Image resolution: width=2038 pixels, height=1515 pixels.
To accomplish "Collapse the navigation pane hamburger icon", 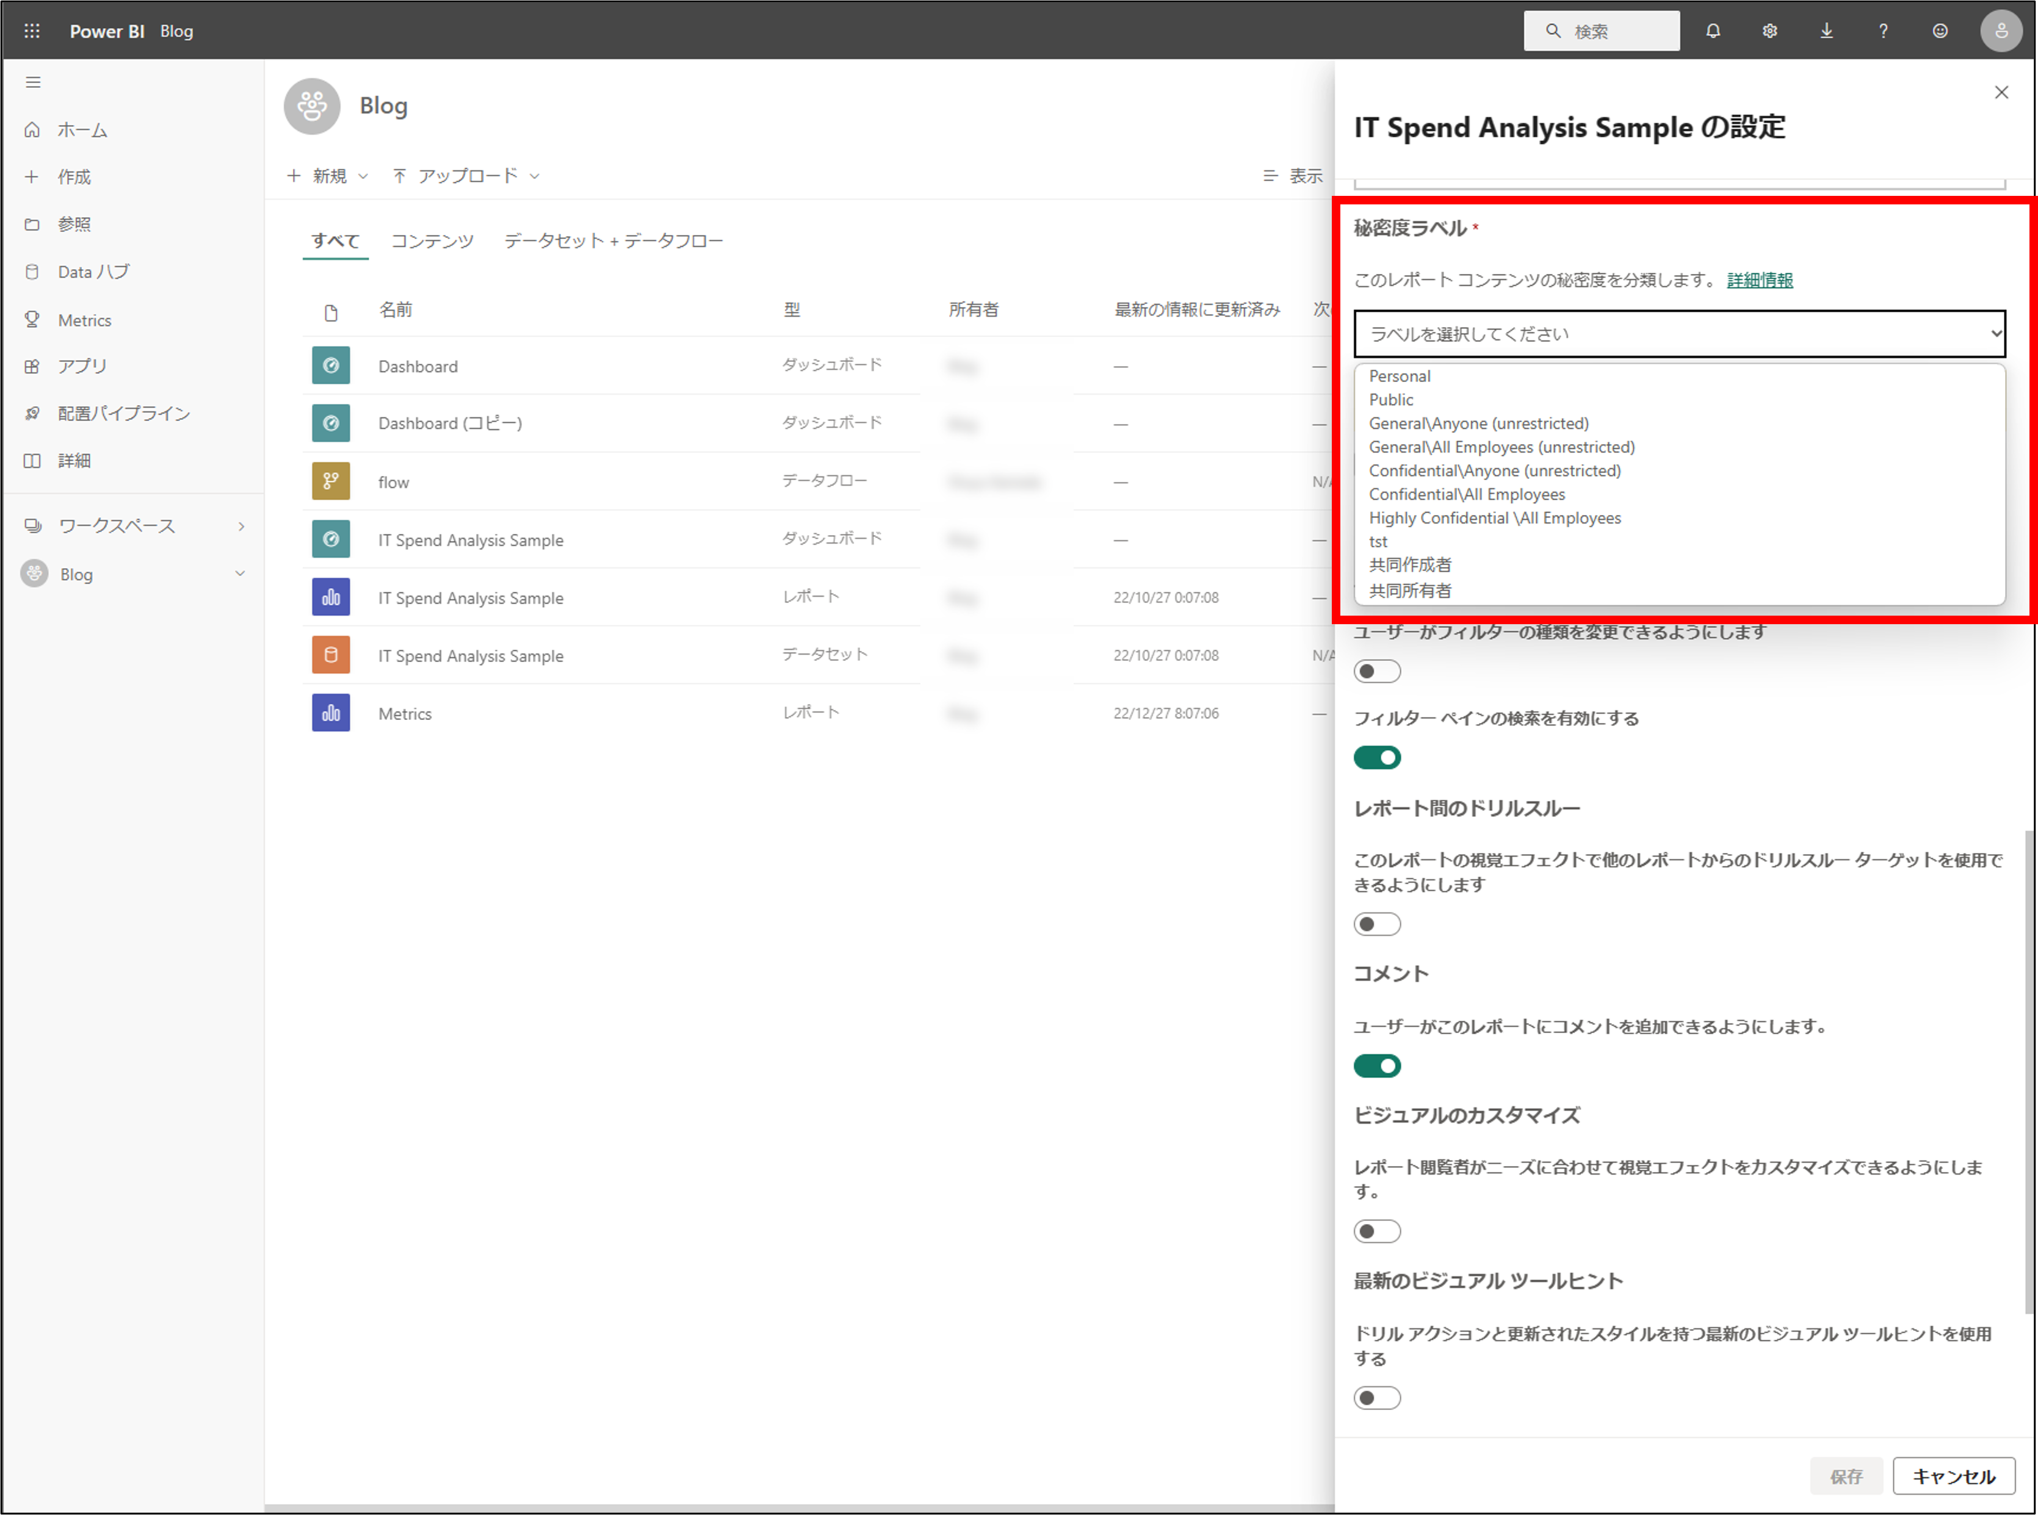I will (x=33, y=82).
